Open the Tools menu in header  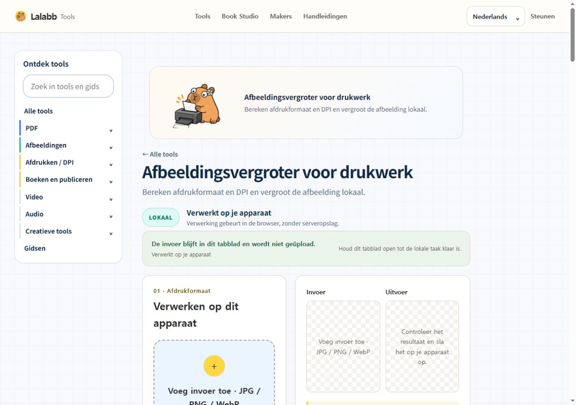(x=203, y=16)
